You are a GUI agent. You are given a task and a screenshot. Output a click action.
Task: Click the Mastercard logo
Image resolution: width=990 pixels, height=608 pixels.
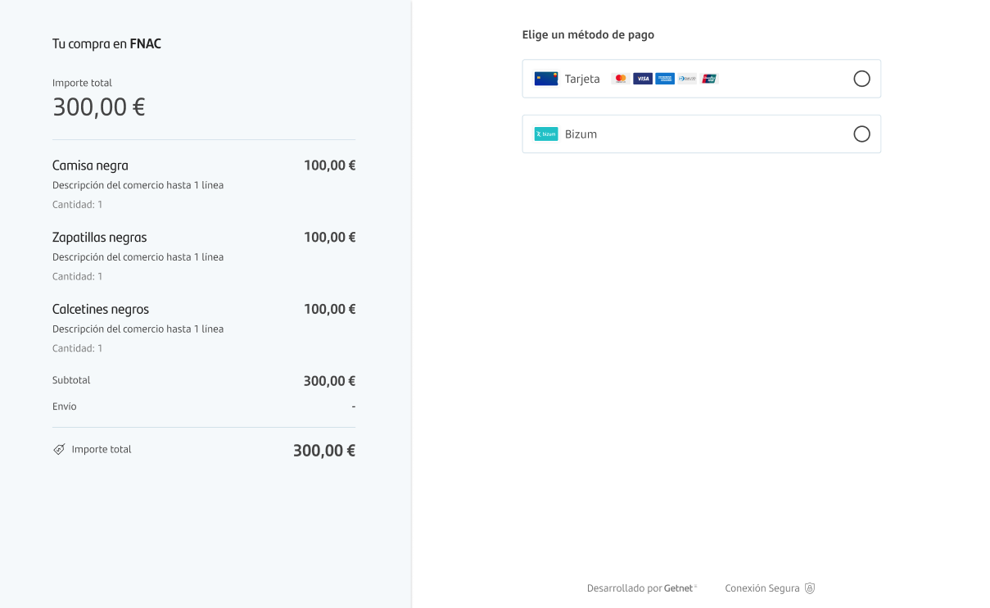[x=621, y=79]
